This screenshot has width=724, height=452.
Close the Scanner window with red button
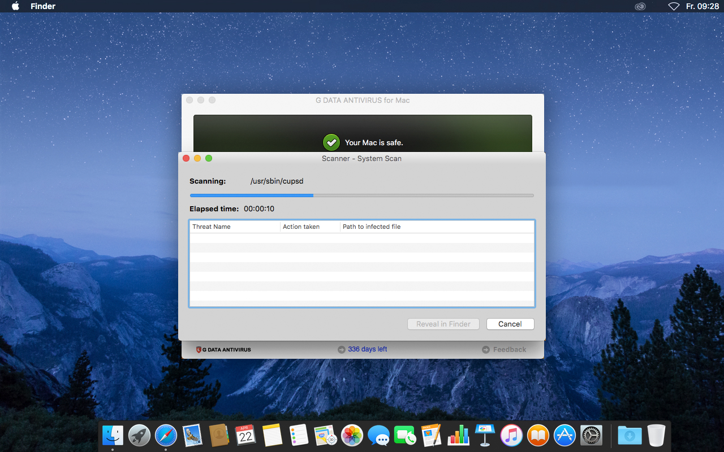click(x=186, y=158)
